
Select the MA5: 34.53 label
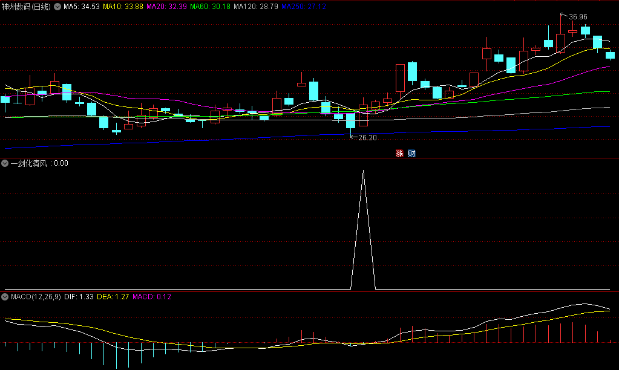click(82, 7)
